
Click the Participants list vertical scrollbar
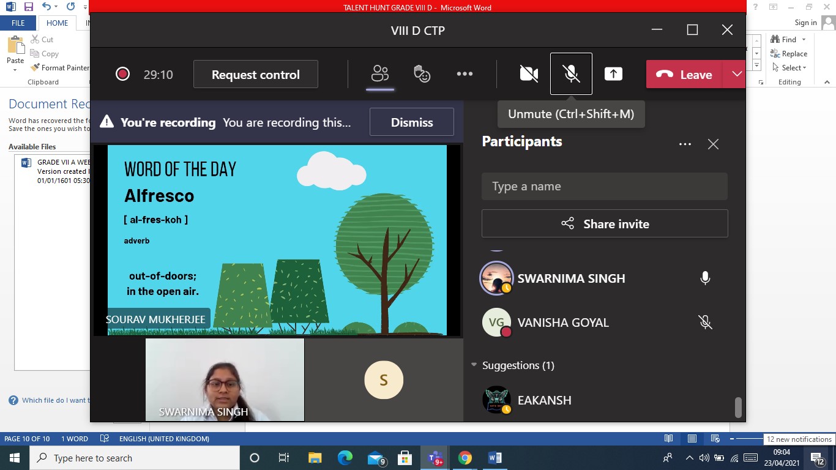coord(738,407)
